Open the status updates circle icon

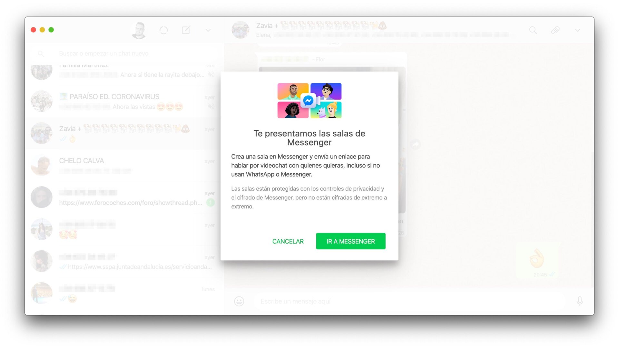tap(163, 30)
